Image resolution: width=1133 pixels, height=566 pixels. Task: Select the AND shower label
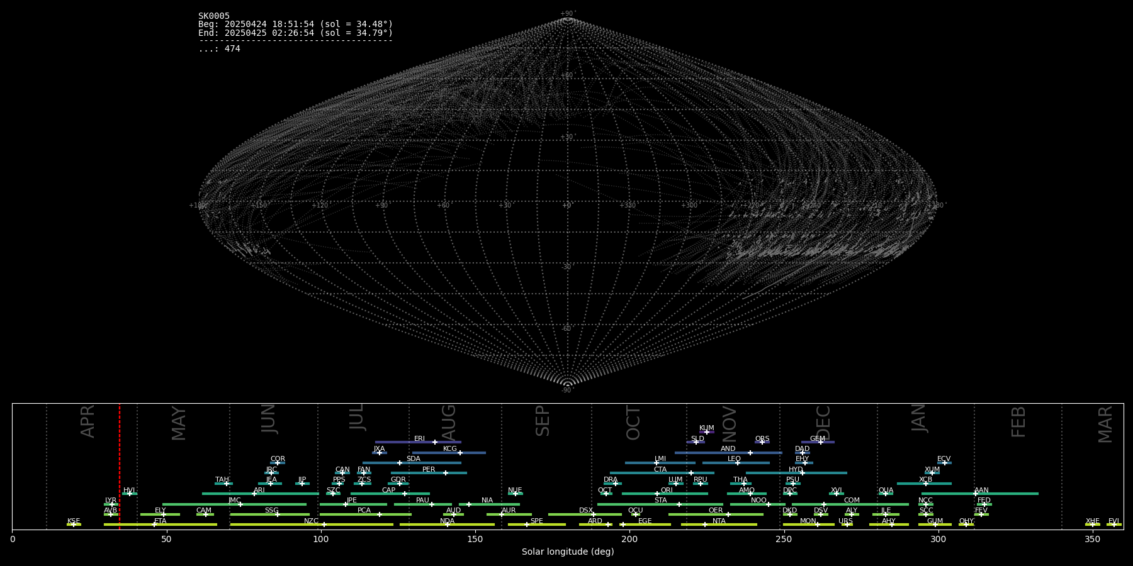pyautogui.click(x=728, y=449)
